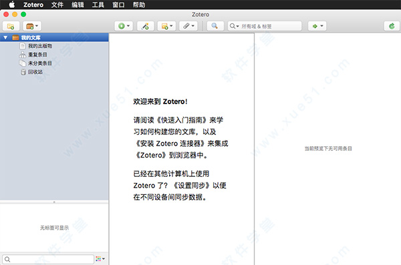Collapse the 我的文库 tree triangle
Viewport: 401px width, 265px height.
[x=5, y=37]
